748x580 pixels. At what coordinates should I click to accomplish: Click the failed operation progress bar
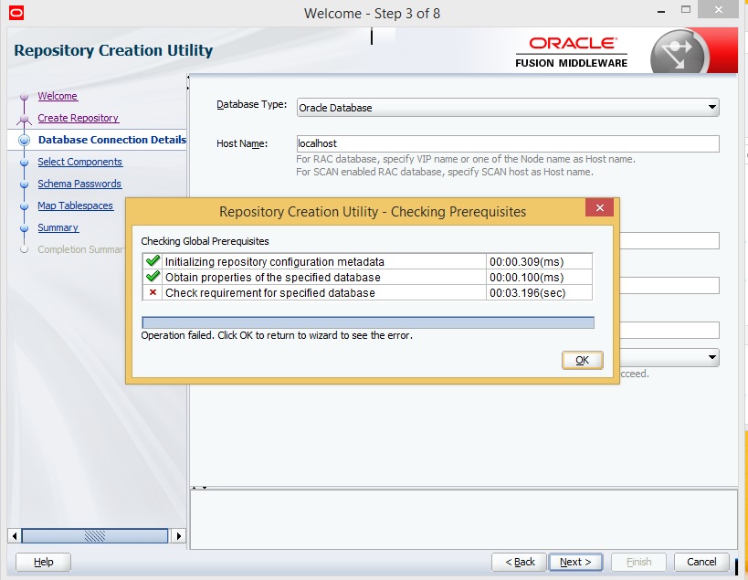367,322
